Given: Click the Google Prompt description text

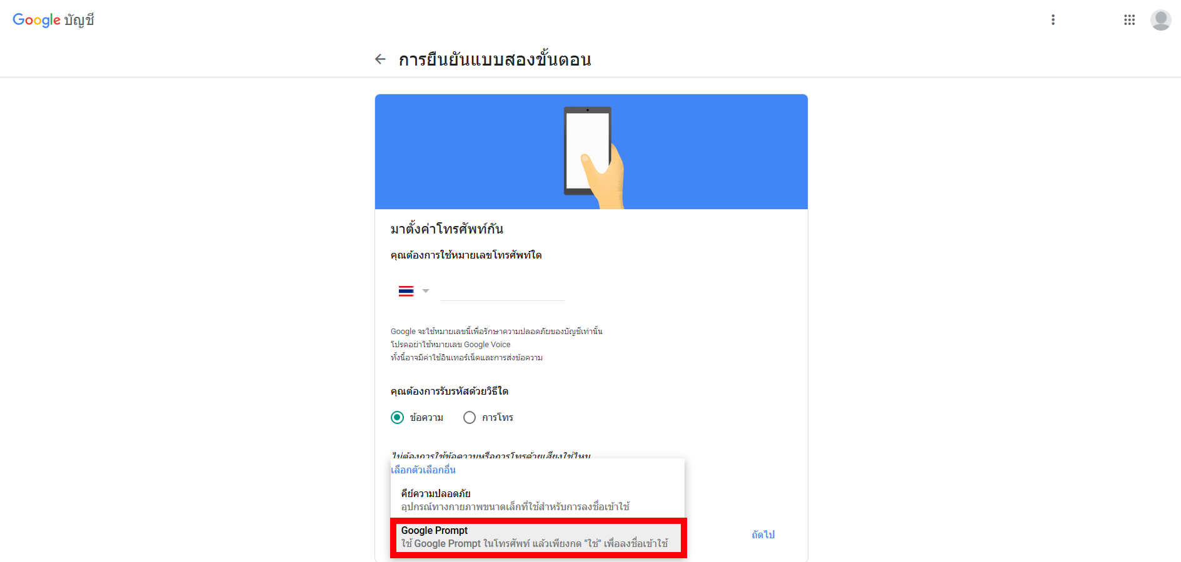Looking at the screenshot, I should coord(535,544).
